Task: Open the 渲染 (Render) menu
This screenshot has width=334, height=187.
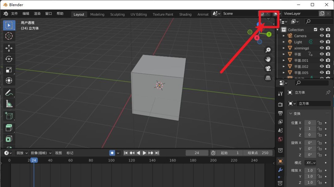Action: tap(38, 13)
